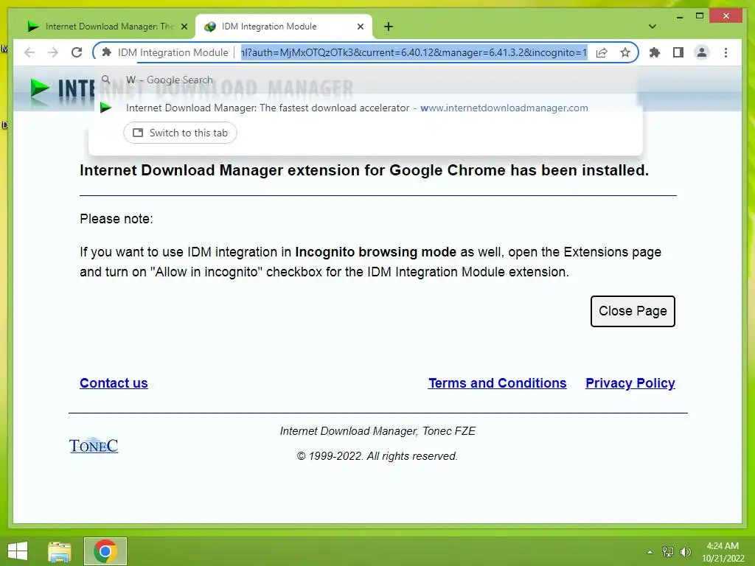Open the profile avatar menu
Screen dimensions: 755x566
[x=702, y=52]
